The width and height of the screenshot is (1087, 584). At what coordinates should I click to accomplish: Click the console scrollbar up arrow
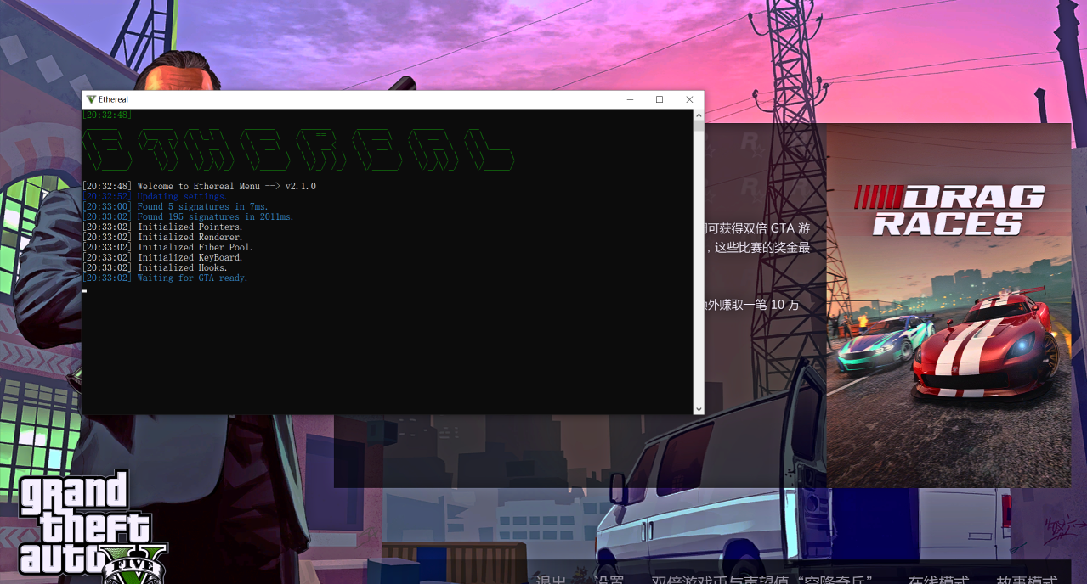point(699,115)
